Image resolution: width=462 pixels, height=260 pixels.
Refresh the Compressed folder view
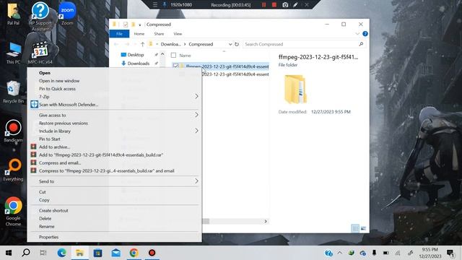[237, 44]
